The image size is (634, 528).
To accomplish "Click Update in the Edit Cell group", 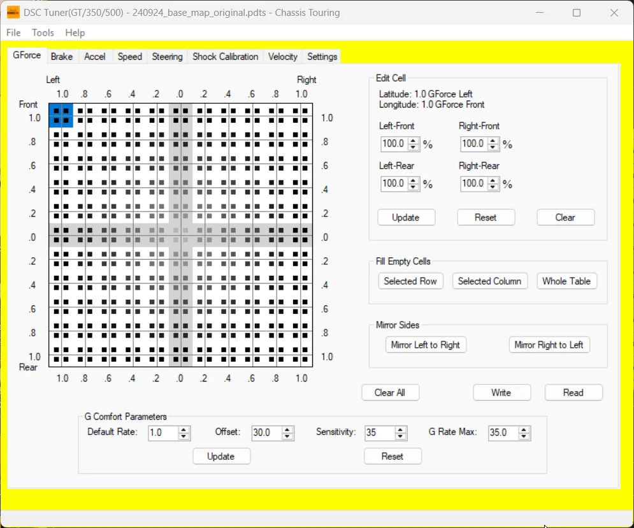I will [x=406, y=218].
